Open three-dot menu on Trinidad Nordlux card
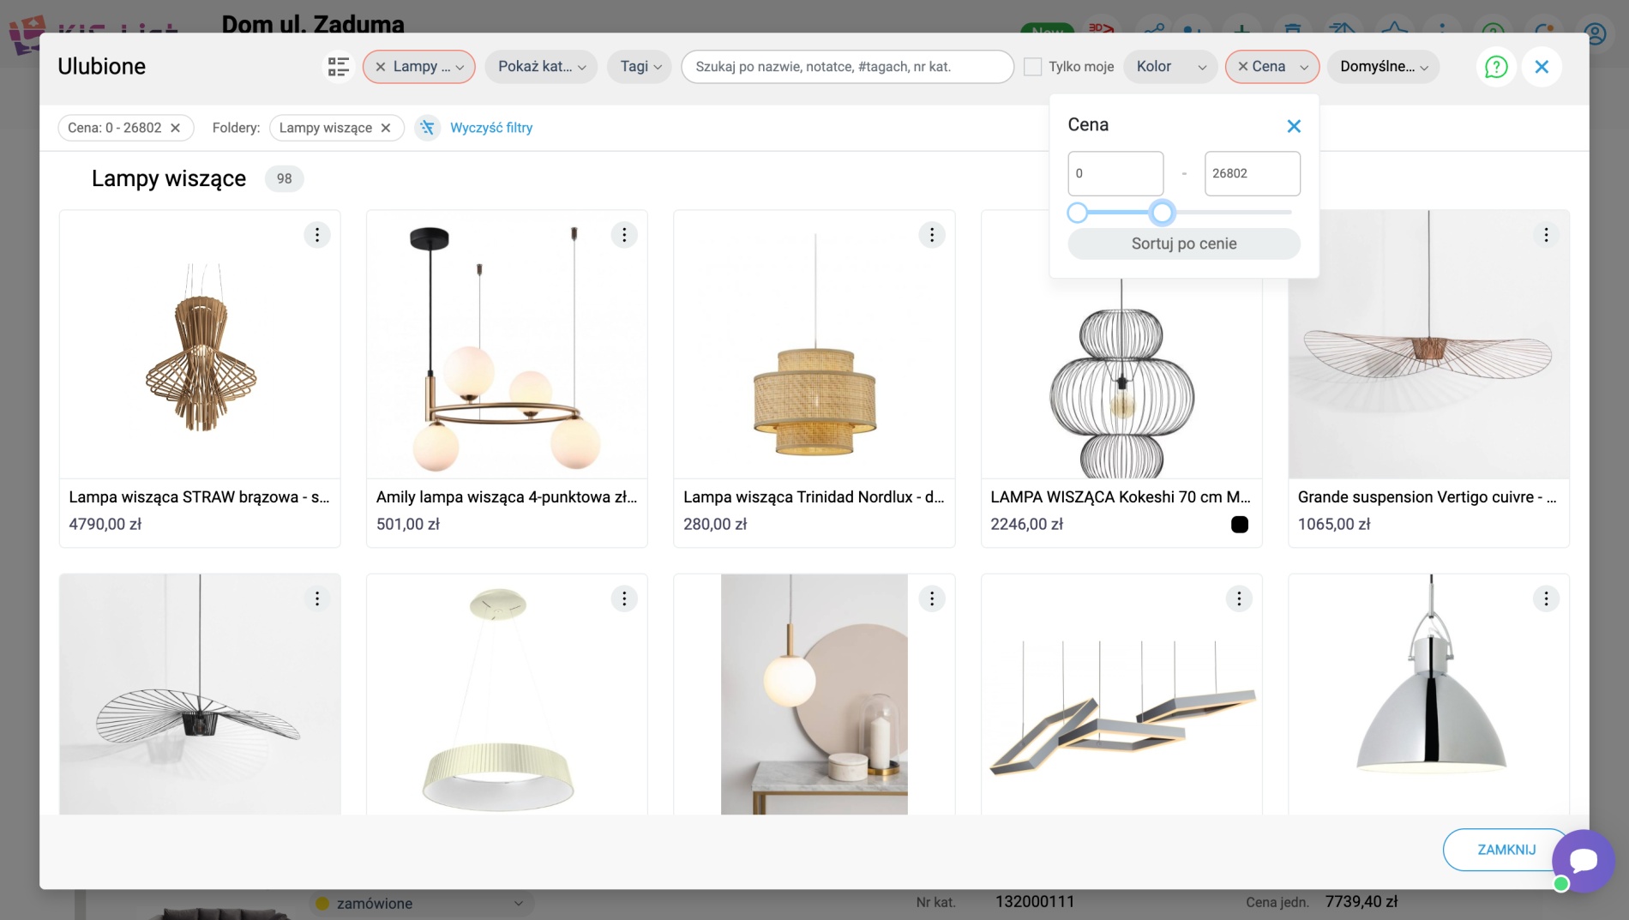Screen dimensions: 1629x920 932,235
